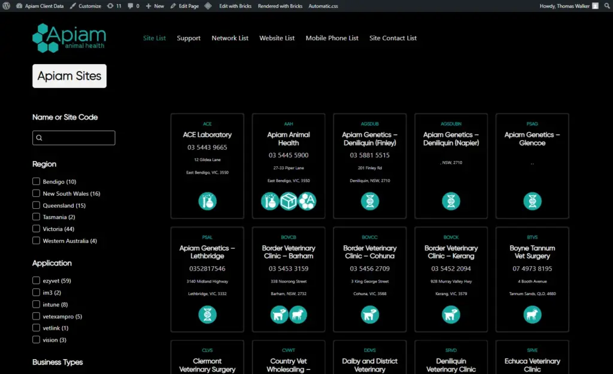
Task: Click the dog icon on Border Veterinary Clinic Cohuna card
Action: tap(370, 315)
